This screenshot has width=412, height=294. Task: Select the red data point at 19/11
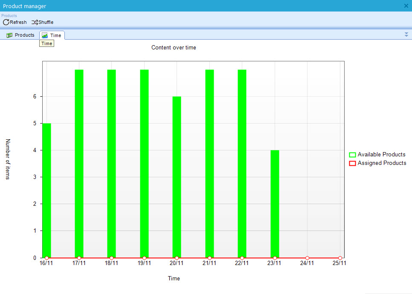coord(144,258)
